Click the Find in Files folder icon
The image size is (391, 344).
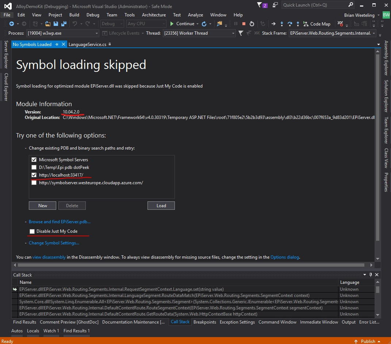click(x=219, y=24)
